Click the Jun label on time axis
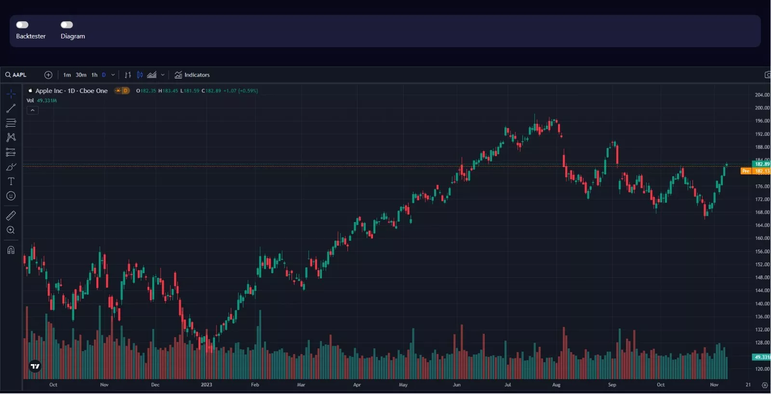Image resolution: width=771 pixels, height=394 pixels. pyautogui.click(x=457, y=385)
